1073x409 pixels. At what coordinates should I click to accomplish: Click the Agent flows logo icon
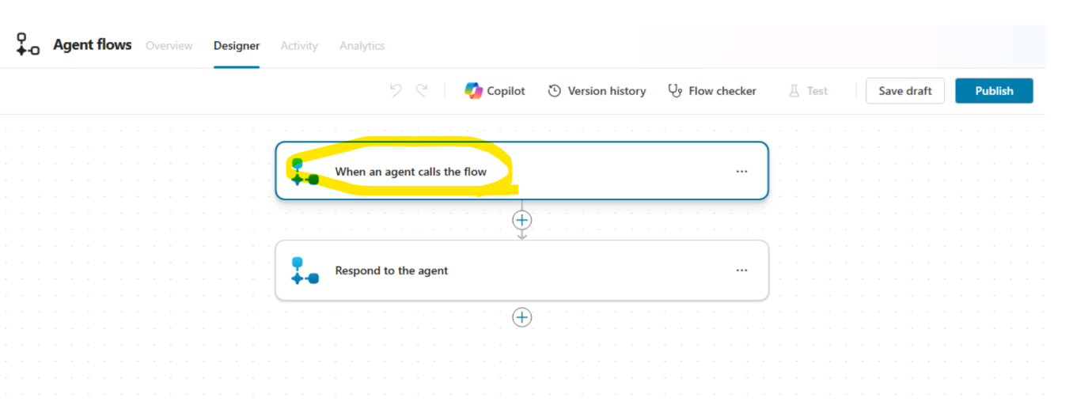click(28, 45)
